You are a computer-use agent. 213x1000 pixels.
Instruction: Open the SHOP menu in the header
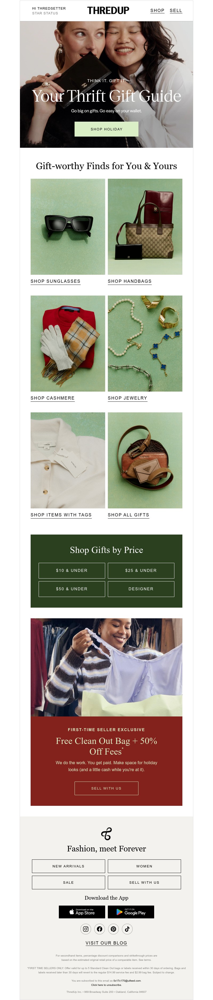157,10
